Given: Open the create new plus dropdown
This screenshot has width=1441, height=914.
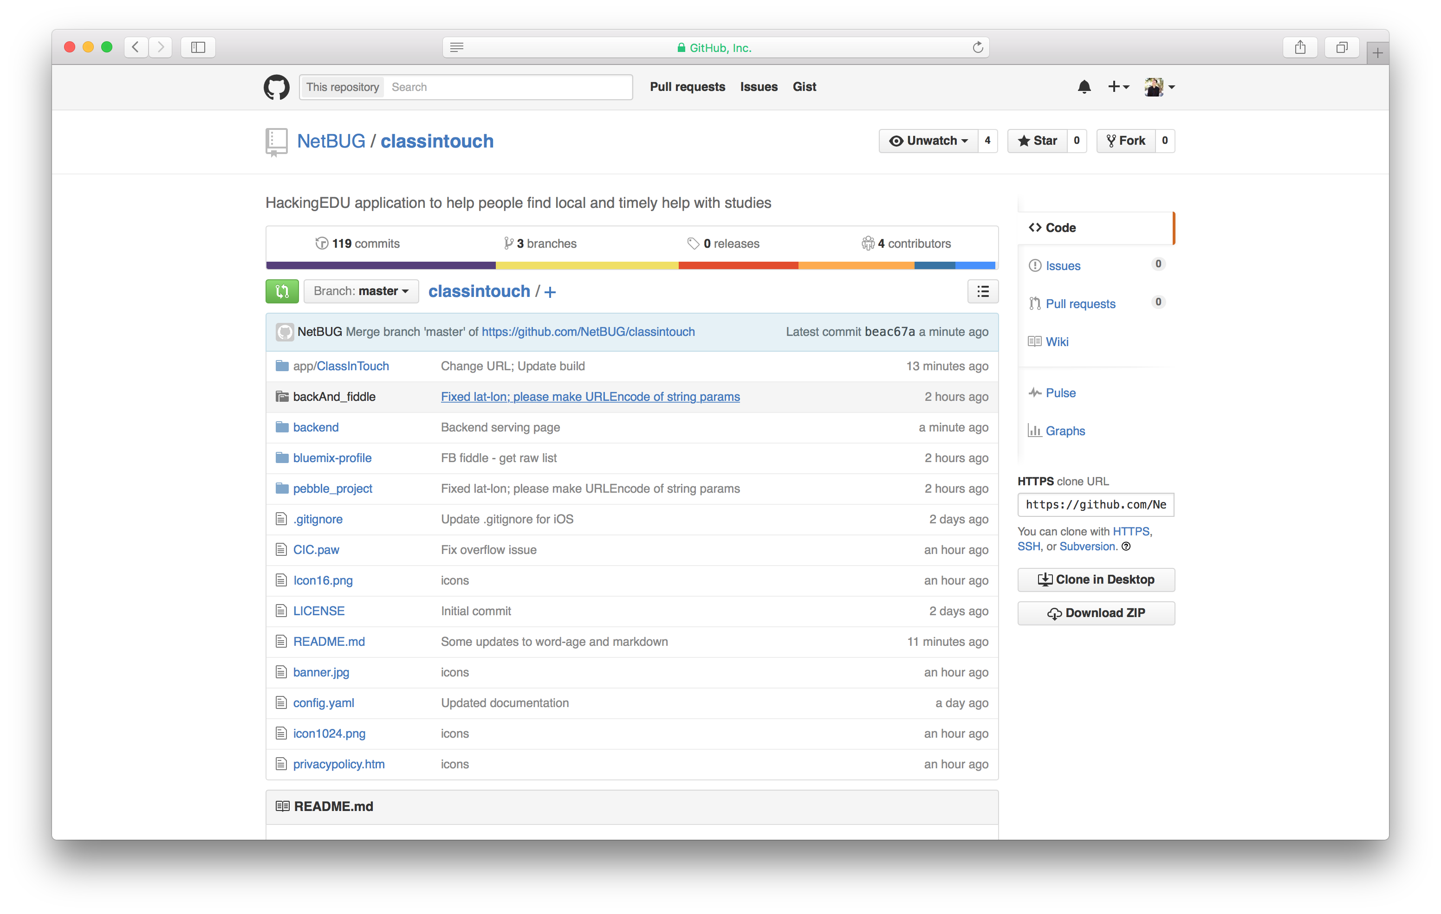Looking at the screenshot, I should [1118, 87].
